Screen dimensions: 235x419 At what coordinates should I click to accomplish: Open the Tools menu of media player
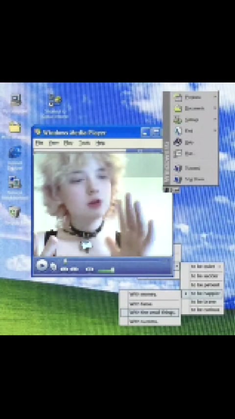pyautogui.click(x=85, y=143)
